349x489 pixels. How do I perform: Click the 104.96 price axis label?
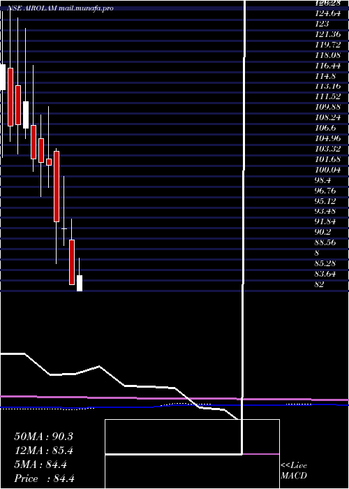[327, 138]
